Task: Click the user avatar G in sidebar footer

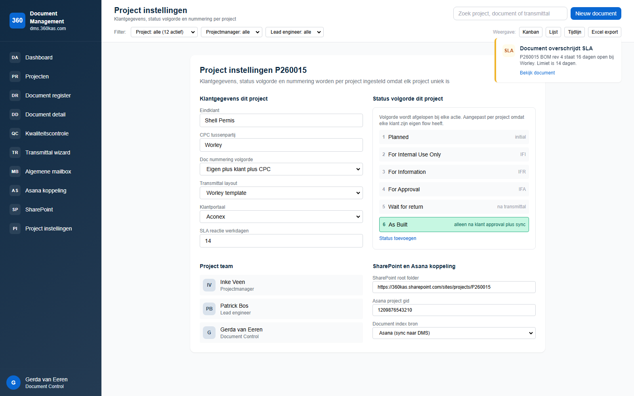Action: click(x=13, y=383)
